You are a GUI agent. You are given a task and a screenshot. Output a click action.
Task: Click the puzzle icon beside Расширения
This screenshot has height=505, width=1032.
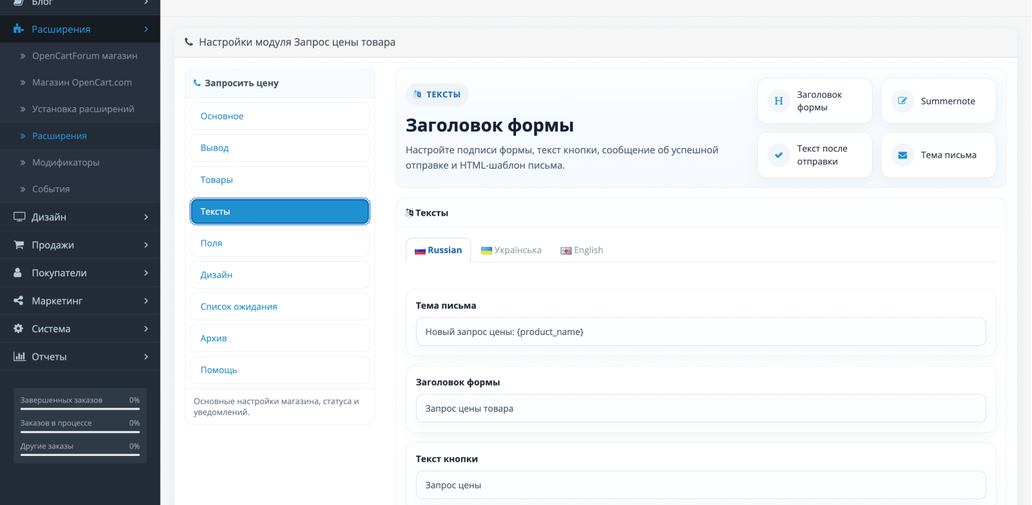[x=19, y=29]
